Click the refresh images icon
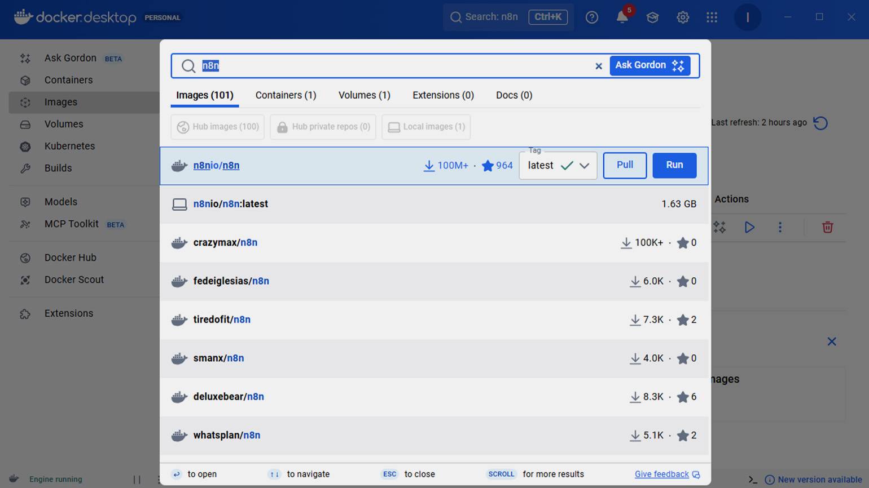869x488 pixels. tap(820, 123)
